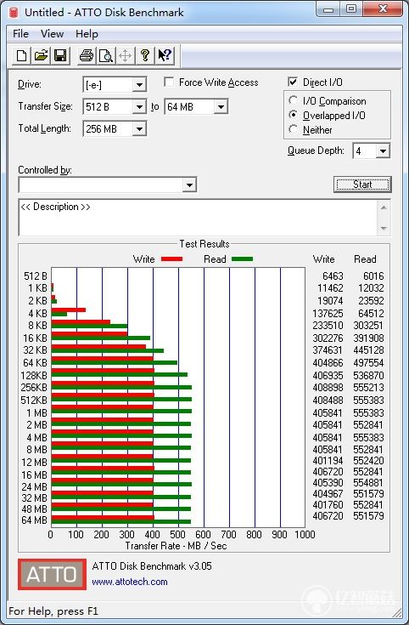Click the ATTO logo image
This screenshot has height=625, width=409.
tap(52, 574)
